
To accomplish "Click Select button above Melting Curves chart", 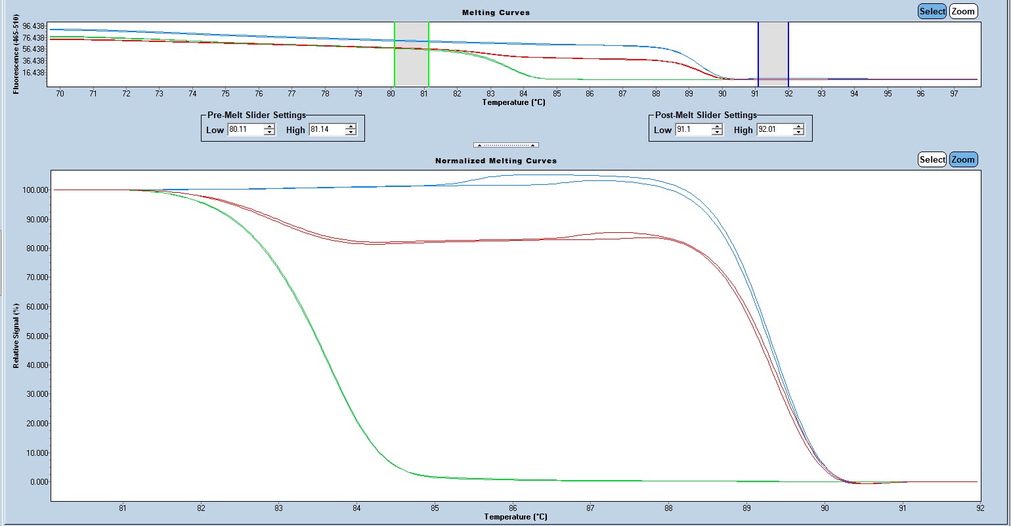I will [932, 11].
